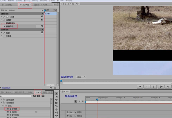Reset the 运动 (Motion) effect

pyautogui.click(x=42, y=17)
